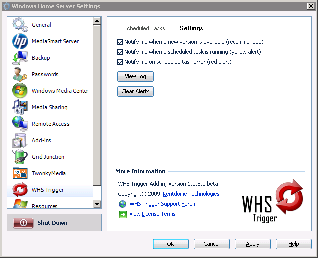The width and height of the screenshot is (318, 258).
Task: Click the Passwords user-key icon
Action: coord(20,74)
